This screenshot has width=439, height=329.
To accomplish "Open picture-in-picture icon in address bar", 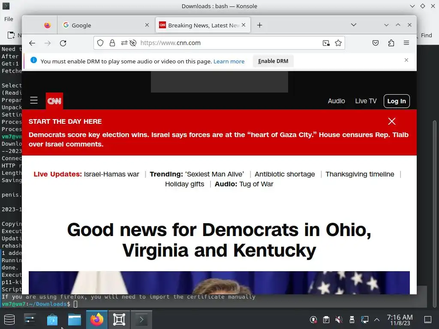I will click(326, 43).
